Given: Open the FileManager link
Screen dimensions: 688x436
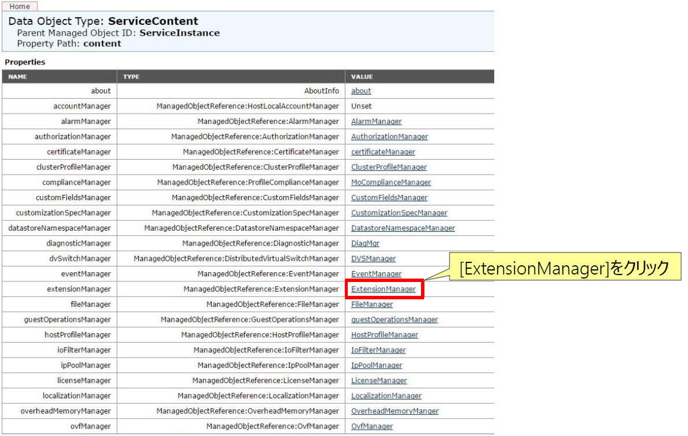Looking at the screenshot, I should [x=372, y=305].
